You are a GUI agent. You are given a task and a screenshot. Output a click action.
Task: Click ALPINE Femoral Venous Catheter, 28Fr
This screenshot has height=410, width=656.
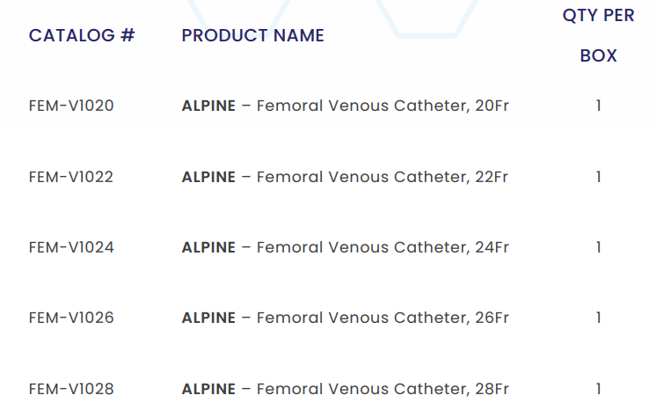pos(346,388)
